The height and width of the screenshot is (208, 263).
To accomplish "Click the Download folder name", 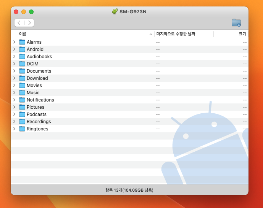I will tap(37, 78).
